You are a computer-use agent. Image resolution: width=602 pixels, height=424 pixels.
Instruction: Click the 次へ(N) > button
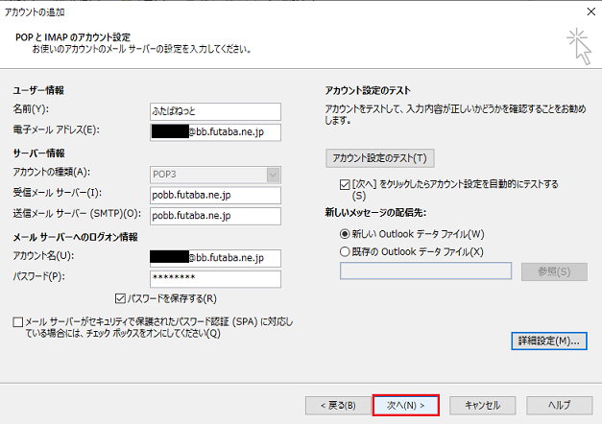coord(405,405)
